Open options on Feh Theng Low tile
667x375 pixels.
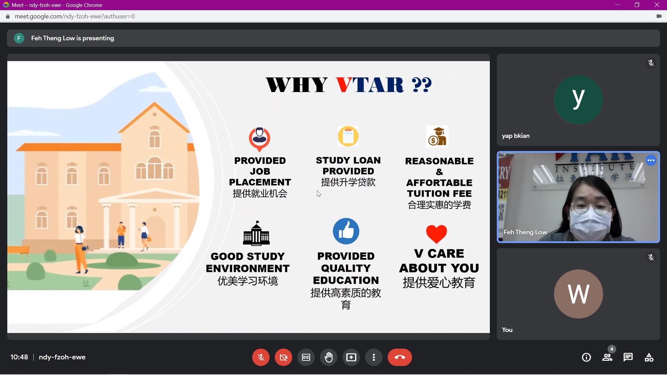[651, 160]
